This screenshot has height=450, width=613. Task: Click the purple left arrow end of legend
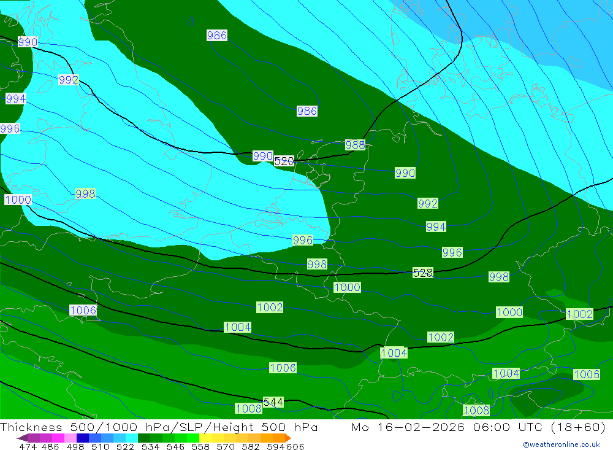22,438
